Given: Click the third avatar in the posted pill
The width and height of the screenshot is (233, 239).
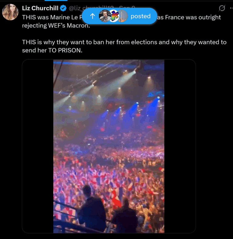Looking at the screenshot, I should click(x=122, y=16).
